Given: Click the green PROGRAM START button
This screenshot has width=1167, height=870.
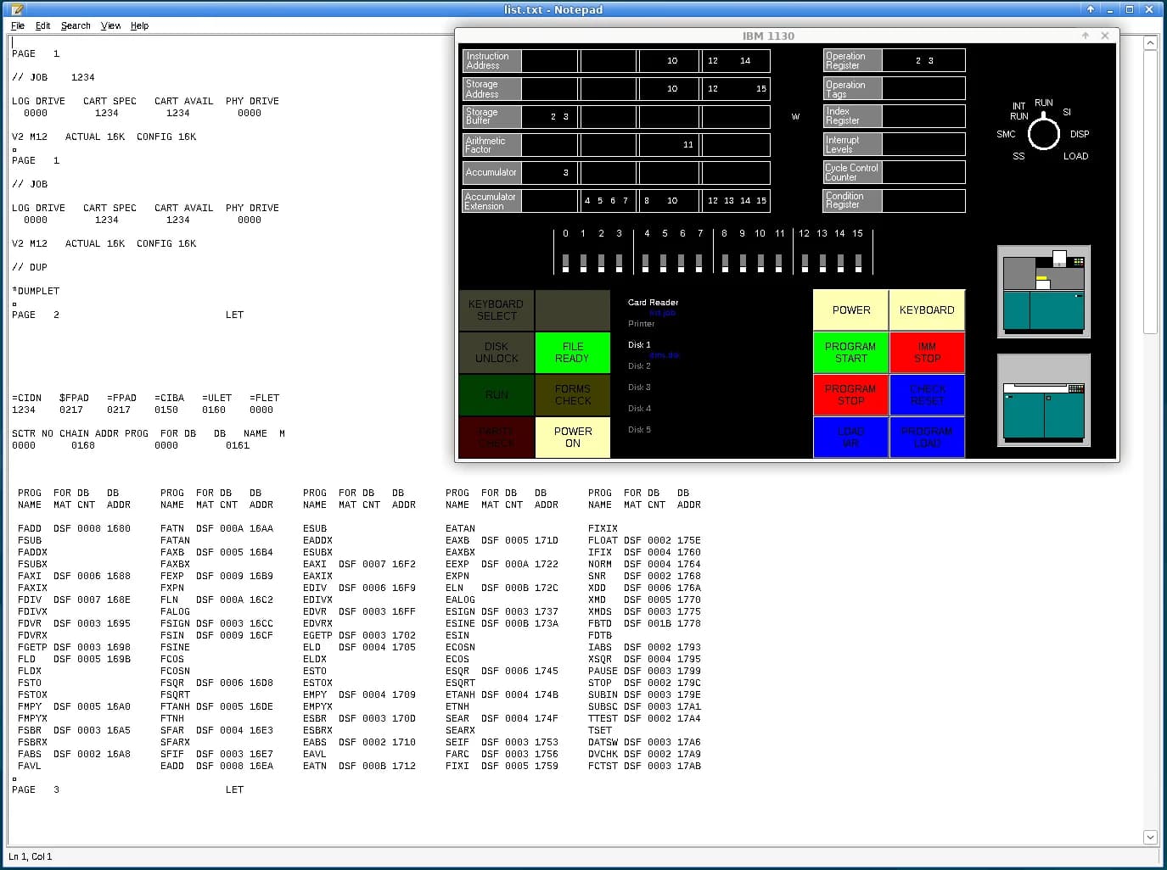Looking at the screenshot, I should click(851, 353).
